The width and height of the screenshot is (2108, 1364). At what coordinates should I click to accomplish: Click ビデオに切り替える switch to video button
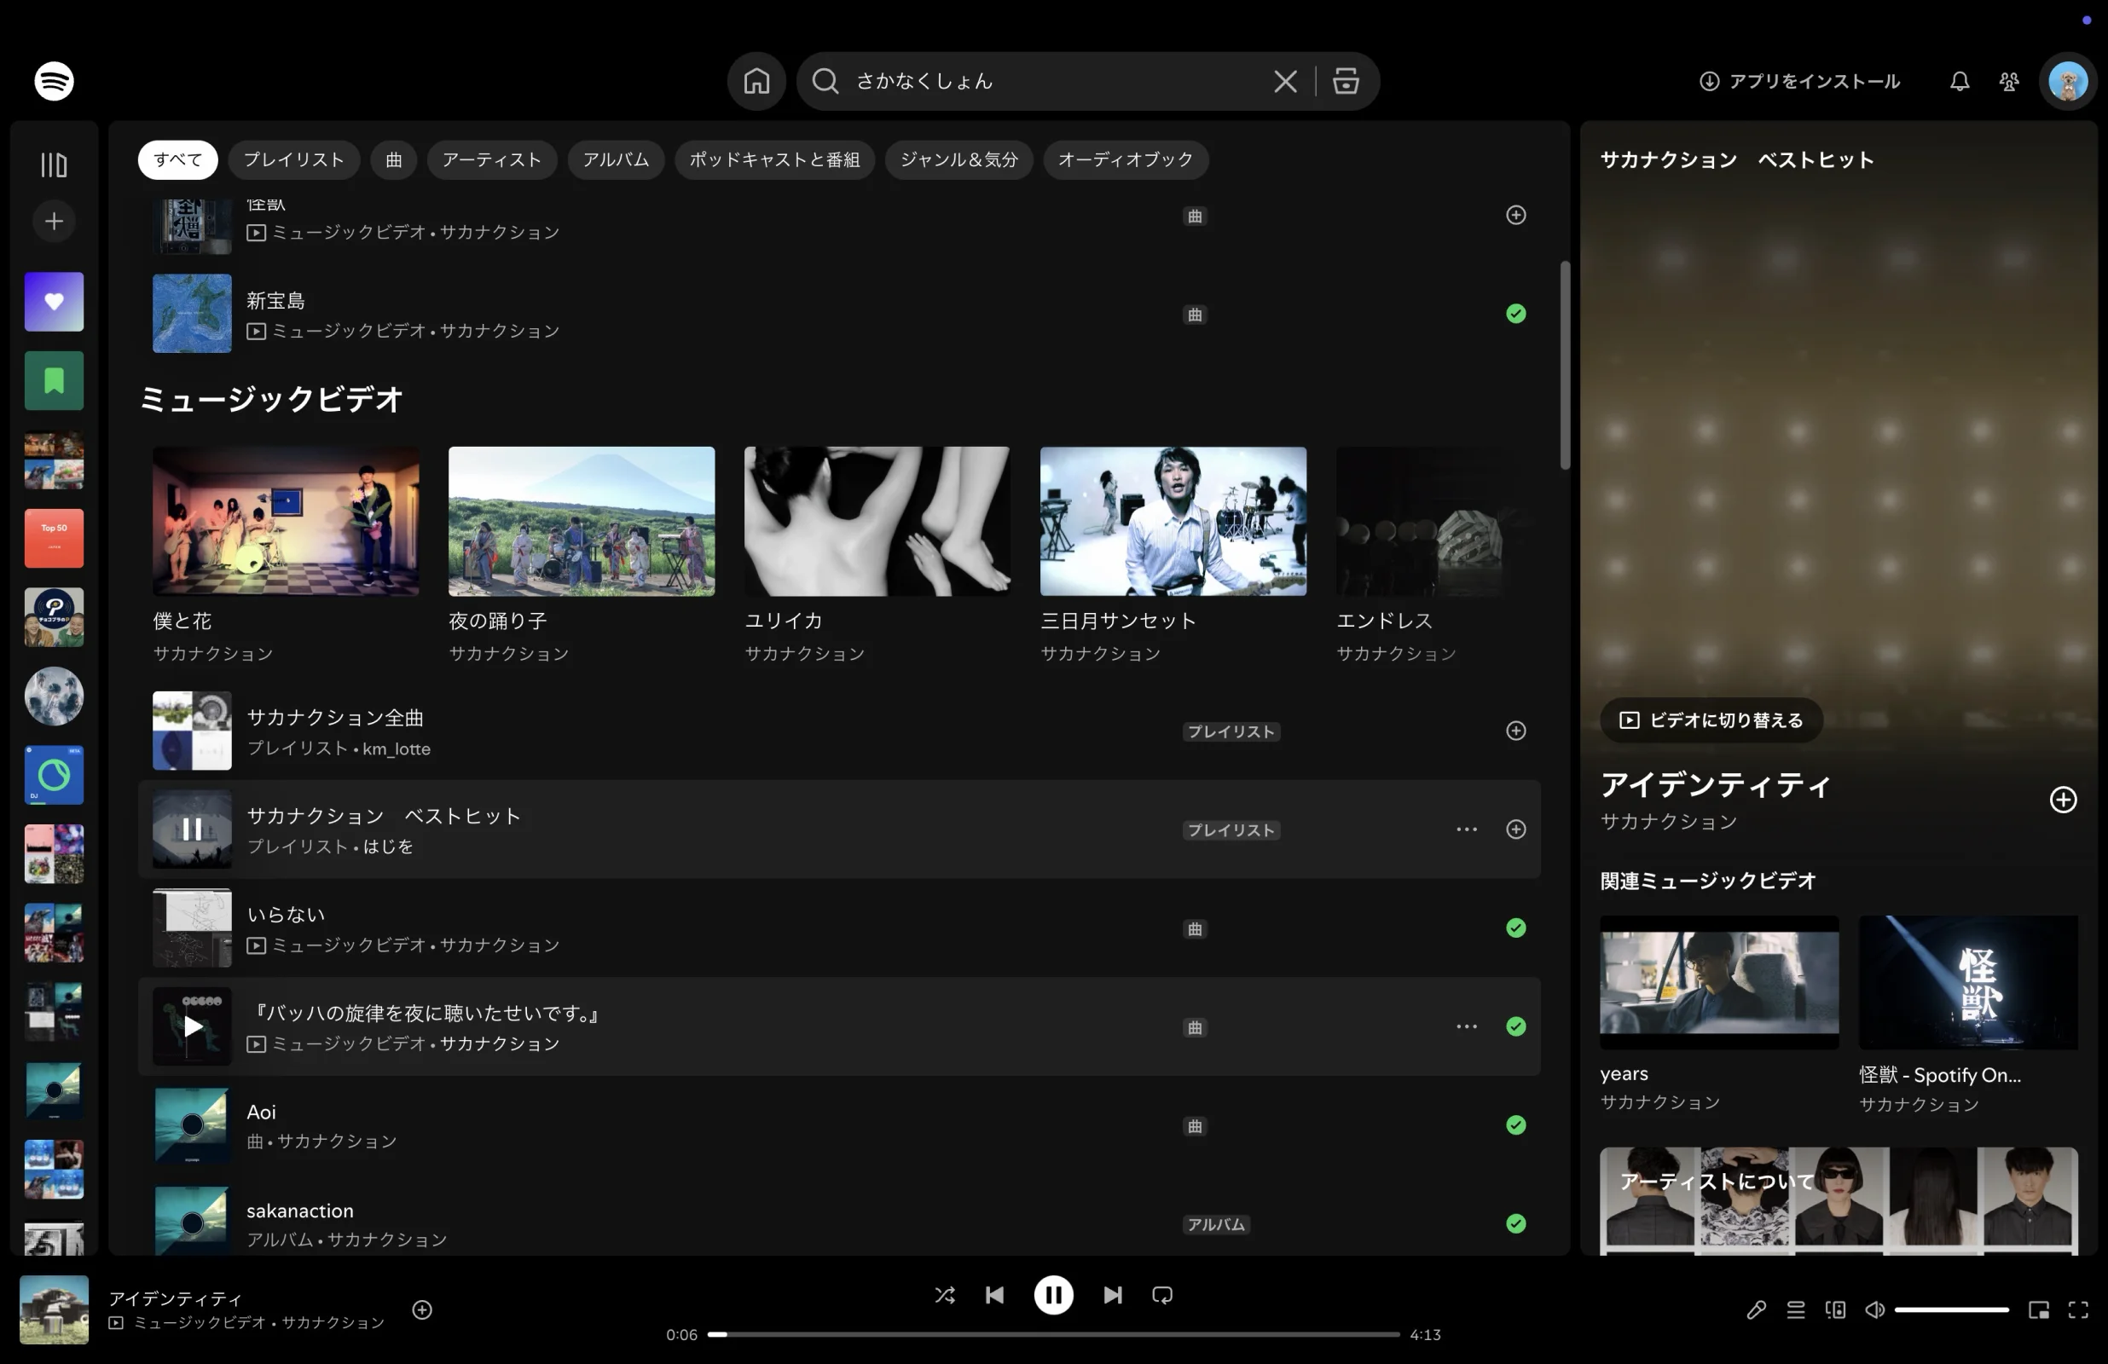point(1711,720)
